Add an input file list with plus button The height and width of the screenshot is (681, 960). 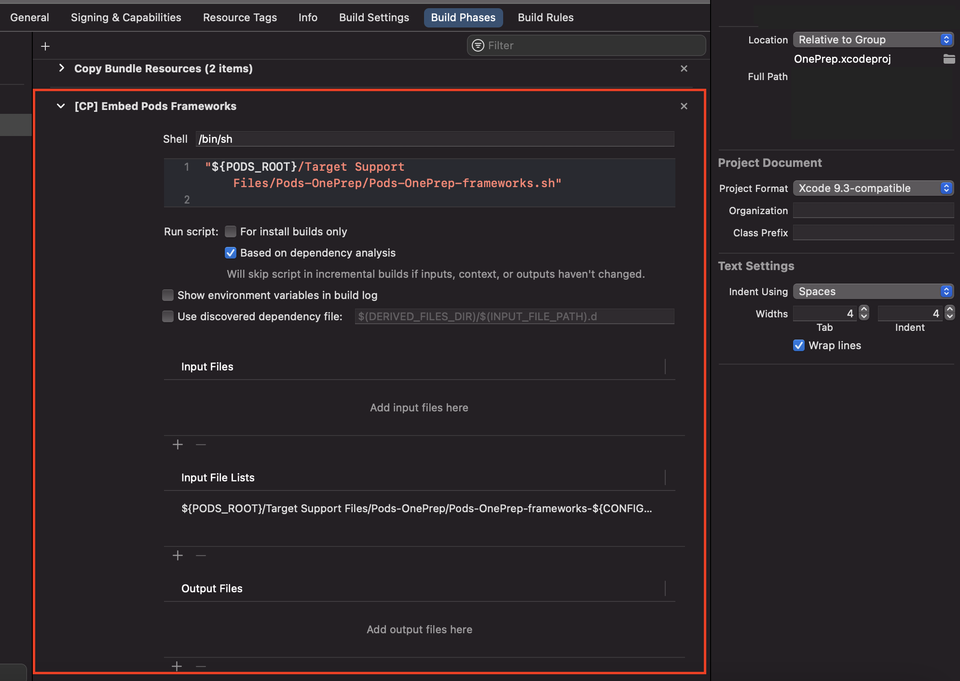click(178, 556)
